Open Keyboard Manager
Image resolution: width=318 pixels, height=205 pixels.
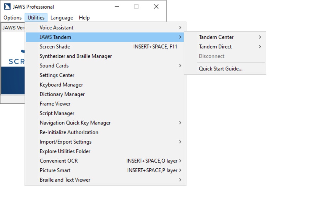[x=61, y=85]
